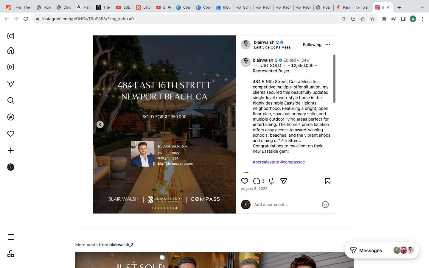This screenshot has height=268, width=429.
Task: Open the Chrome extensions puzzle icon
Action: 384,19
